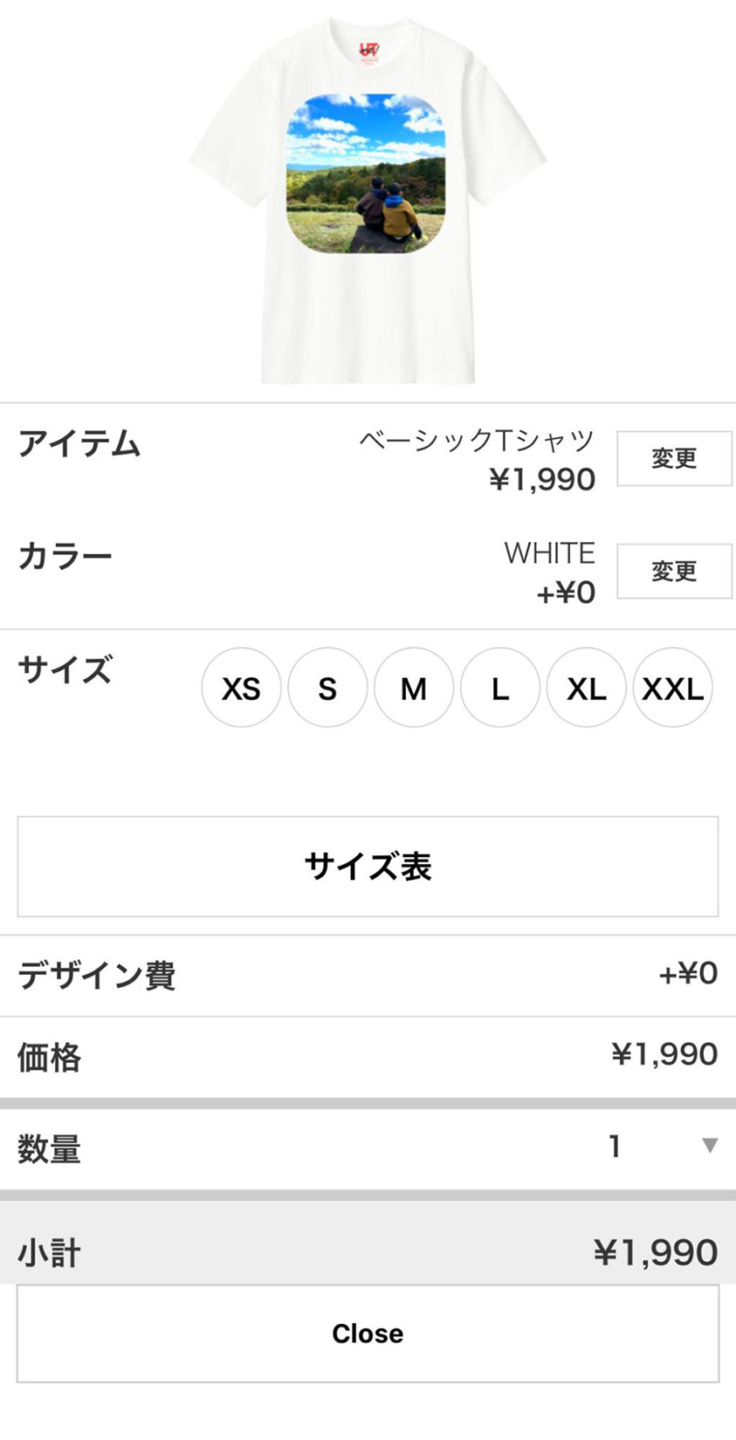Click the ベーシックTシャツ item name
The image size is (736, 1440).
(477, 441)
